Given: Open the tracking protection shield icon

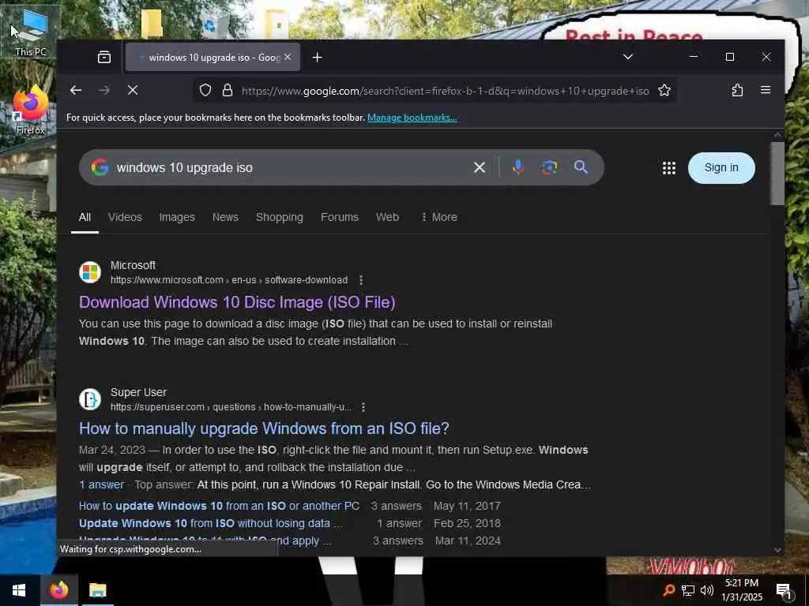Looking at the screenshot, I should (x=205, y=91).
